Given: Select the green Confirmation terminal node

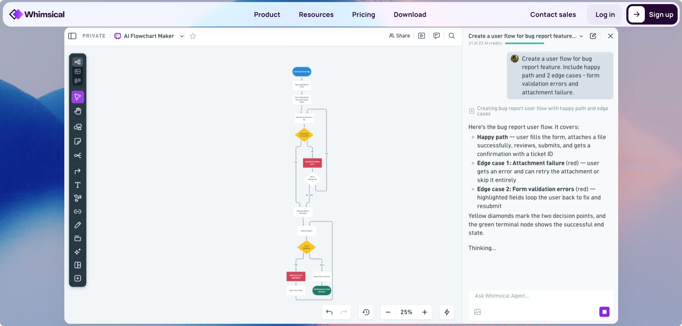Looking at the screenshot, I should coord(322,290).
